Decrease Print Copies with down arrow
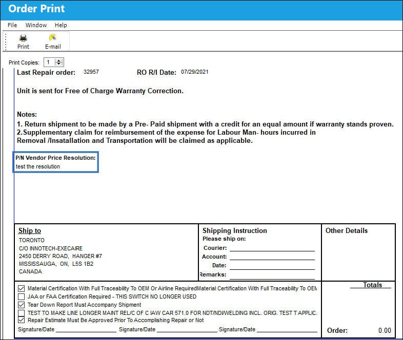Viewport: 403px width, 340px height. 59,63
